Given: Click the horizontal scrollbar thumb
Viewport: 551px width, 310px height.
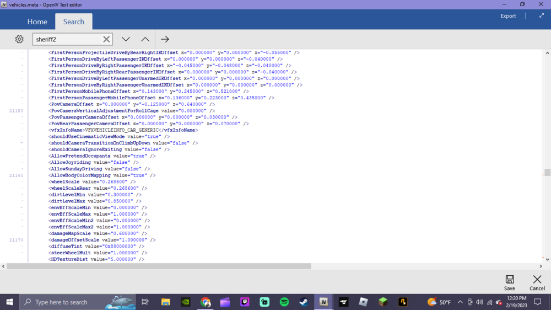Looking at the screenshot, I should pyautogui.click(x=159, y=266).
